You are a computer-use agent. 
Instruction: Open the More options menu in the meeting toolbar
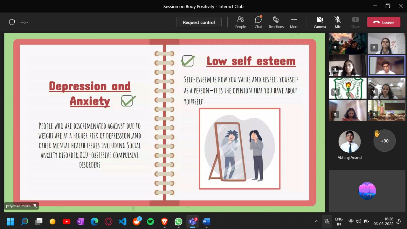[294, 22]
